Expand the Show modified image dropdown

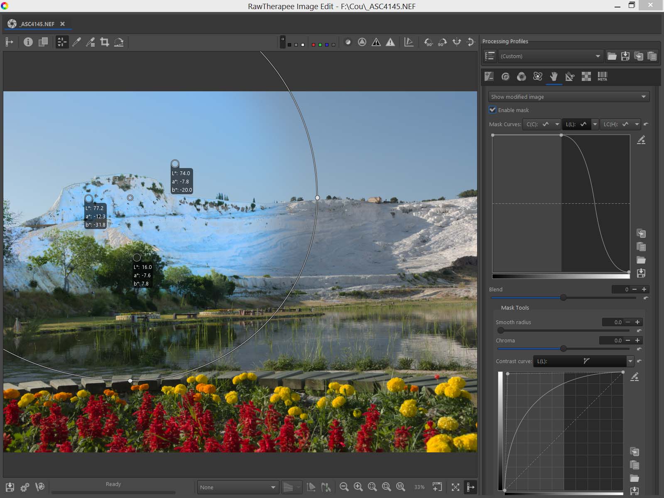[x=568, y=97]
